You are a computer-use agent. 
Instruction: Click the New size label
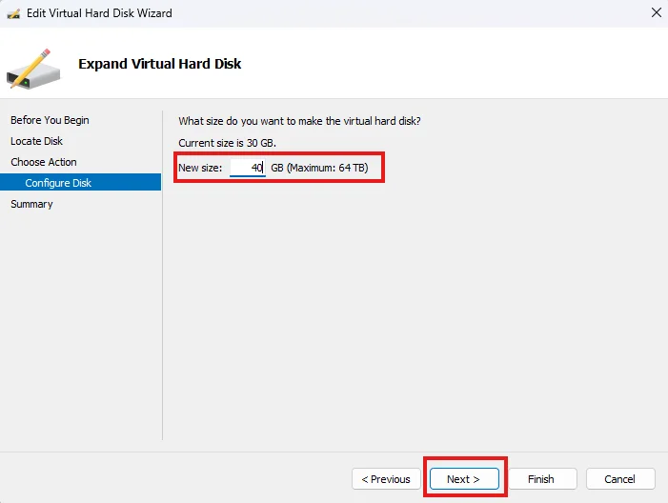(200, 168)
